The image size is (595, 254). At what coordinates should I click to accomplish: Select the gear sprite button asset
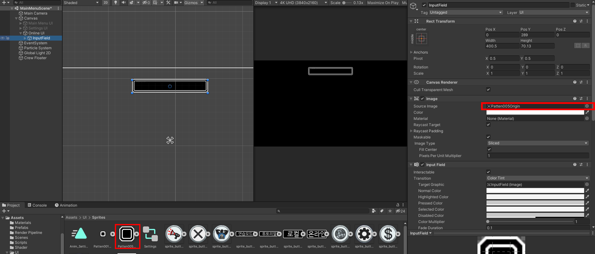[x=364, y=234]
